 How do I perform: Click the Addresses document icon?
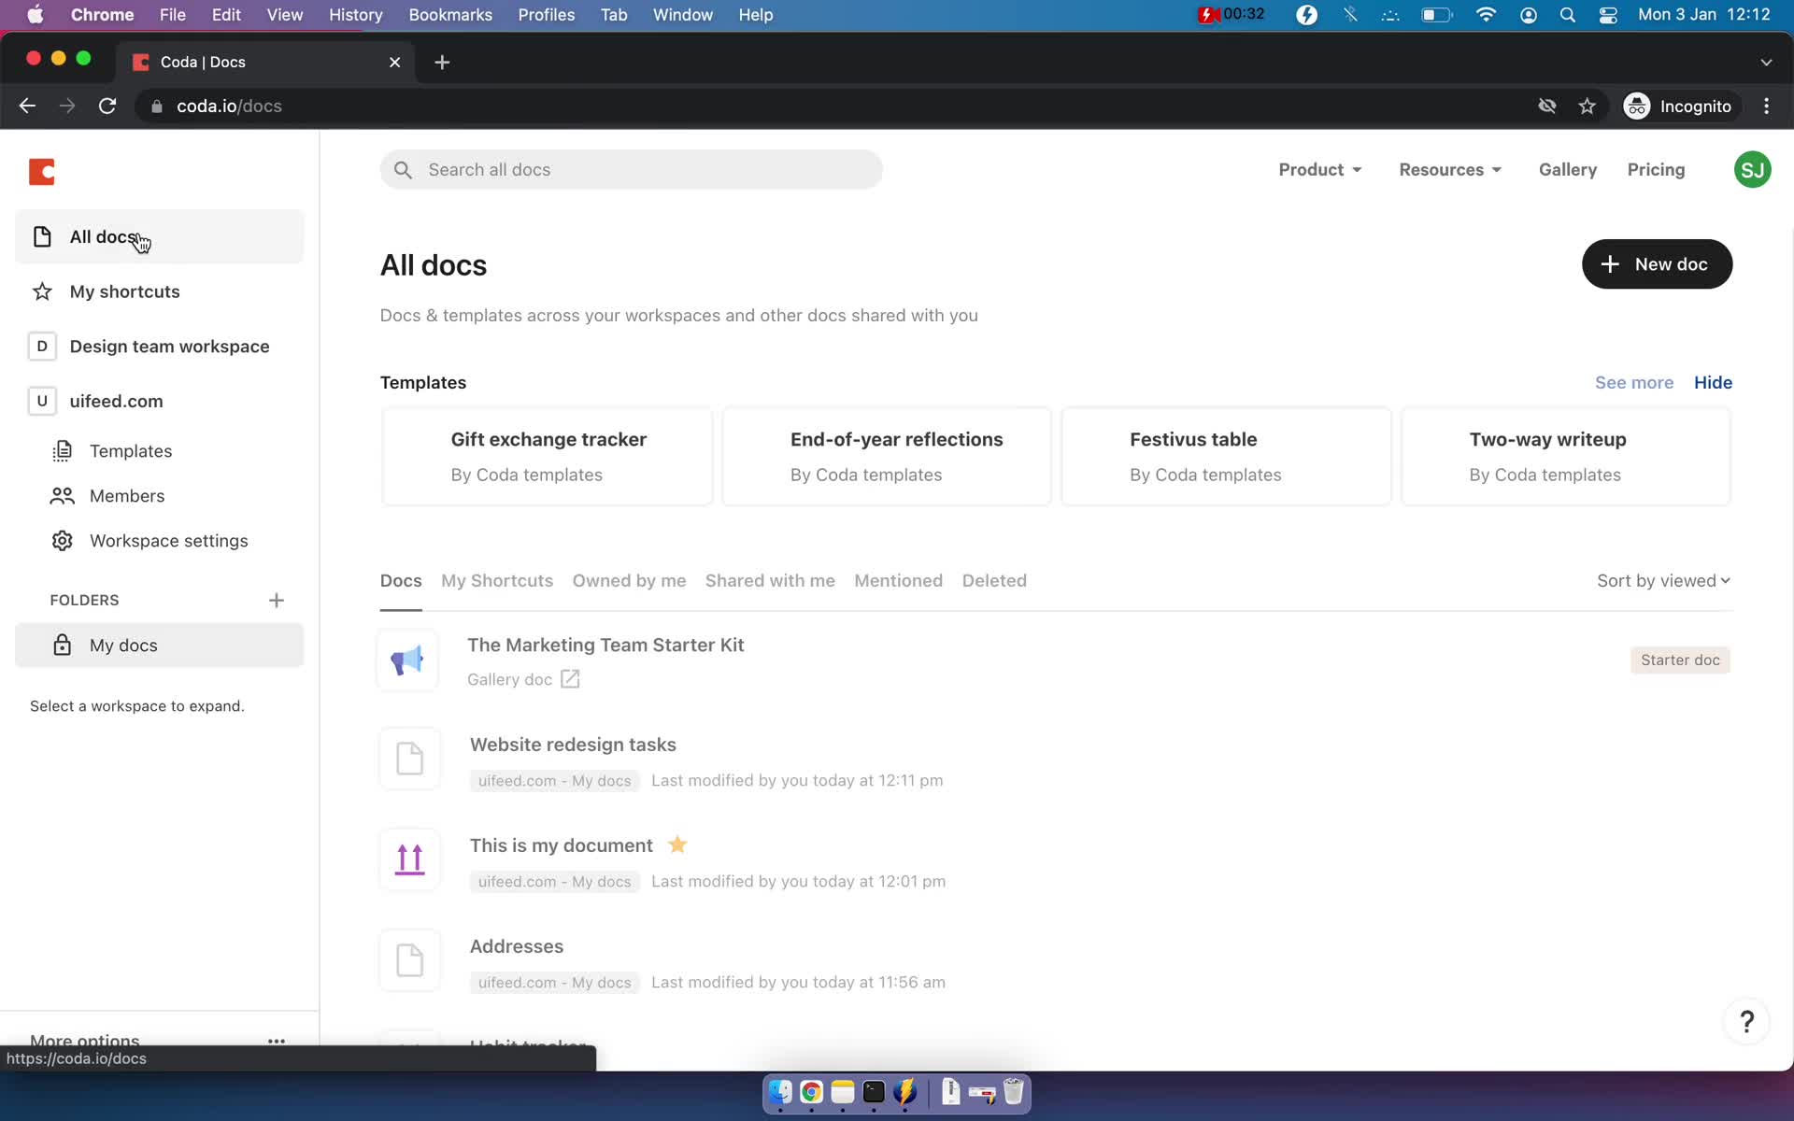[x=409, y=960]
